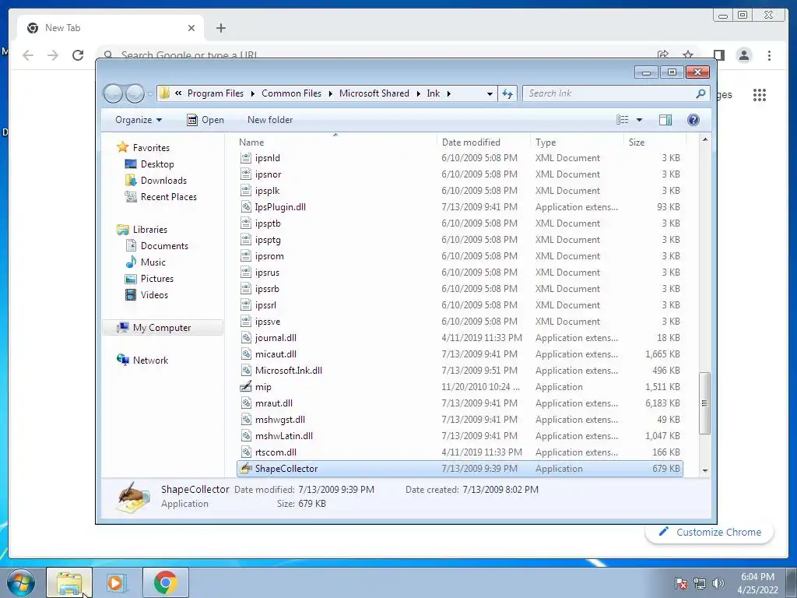Click the file list scrollbar thumb
This screenshot has width=797, height=598.
click(704, 403)
